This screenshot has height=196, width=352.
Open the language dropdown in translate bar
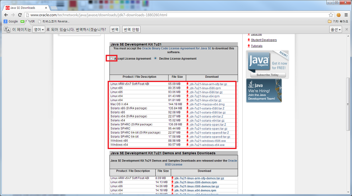pos(39,29)
